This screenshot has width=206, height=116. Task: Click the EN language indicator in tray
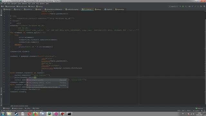tap(183, 114)
